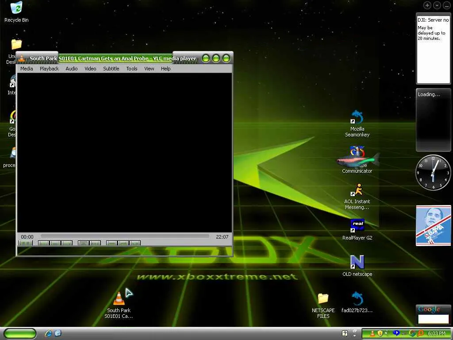Image resolution: width=453 pixels, height=340 pixels.
Task: Launch Internet Explorer from quick launch
Action: click(48, 333)
